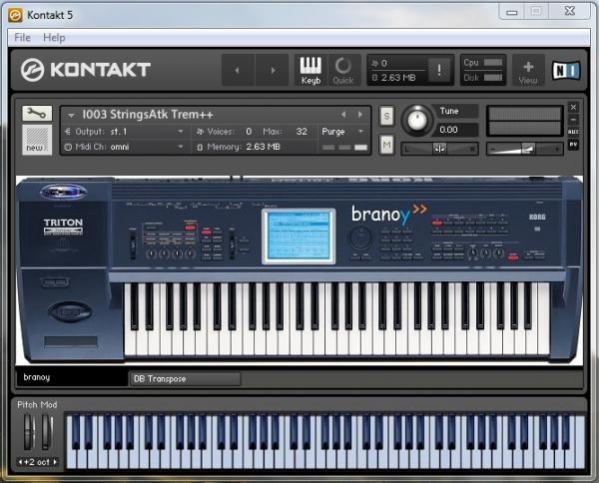
Task: Click the Cpu meter
Action: 483,62
